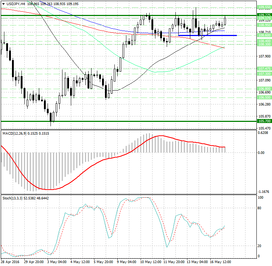The width and height of the screenshot is (272, 266).
Task: Click the 13 May 04:00 time label
Action: tap(197, 262)
